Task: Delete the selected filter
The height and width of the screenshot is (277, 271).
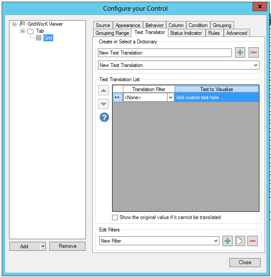Action: [253, 241]
